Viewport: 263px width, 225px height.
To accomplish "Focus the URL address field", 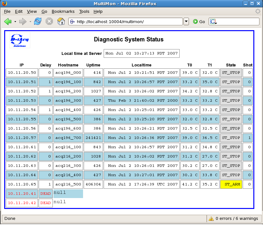I will 125,22.
